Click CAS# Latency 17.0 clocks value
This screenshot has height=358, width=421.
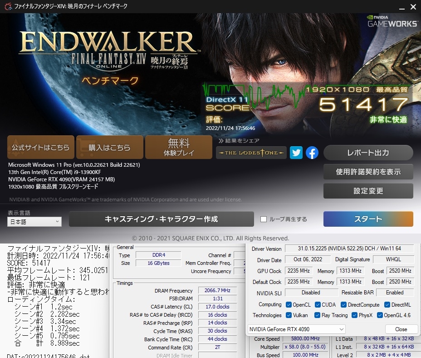point(217,307)
